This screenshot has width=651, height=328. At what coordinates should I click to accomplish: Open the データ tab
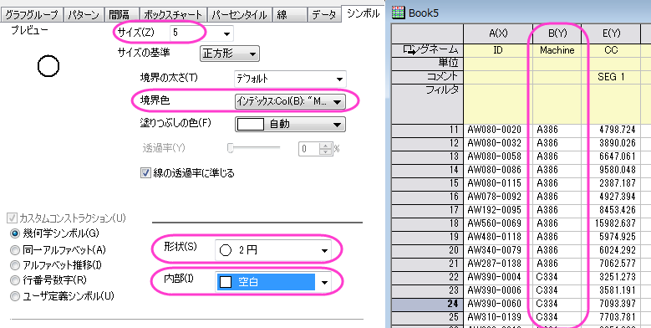point(324,15)
